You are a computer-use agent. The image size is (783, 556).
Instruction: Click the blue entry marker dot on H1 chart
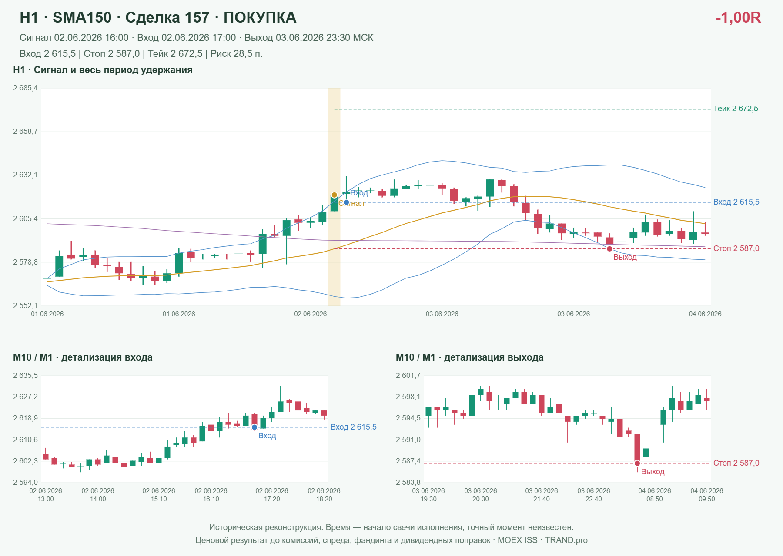346,202
